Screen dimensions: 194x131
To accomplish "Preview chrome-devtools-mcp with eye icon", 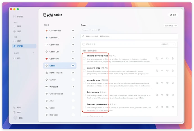I will 162,59.
